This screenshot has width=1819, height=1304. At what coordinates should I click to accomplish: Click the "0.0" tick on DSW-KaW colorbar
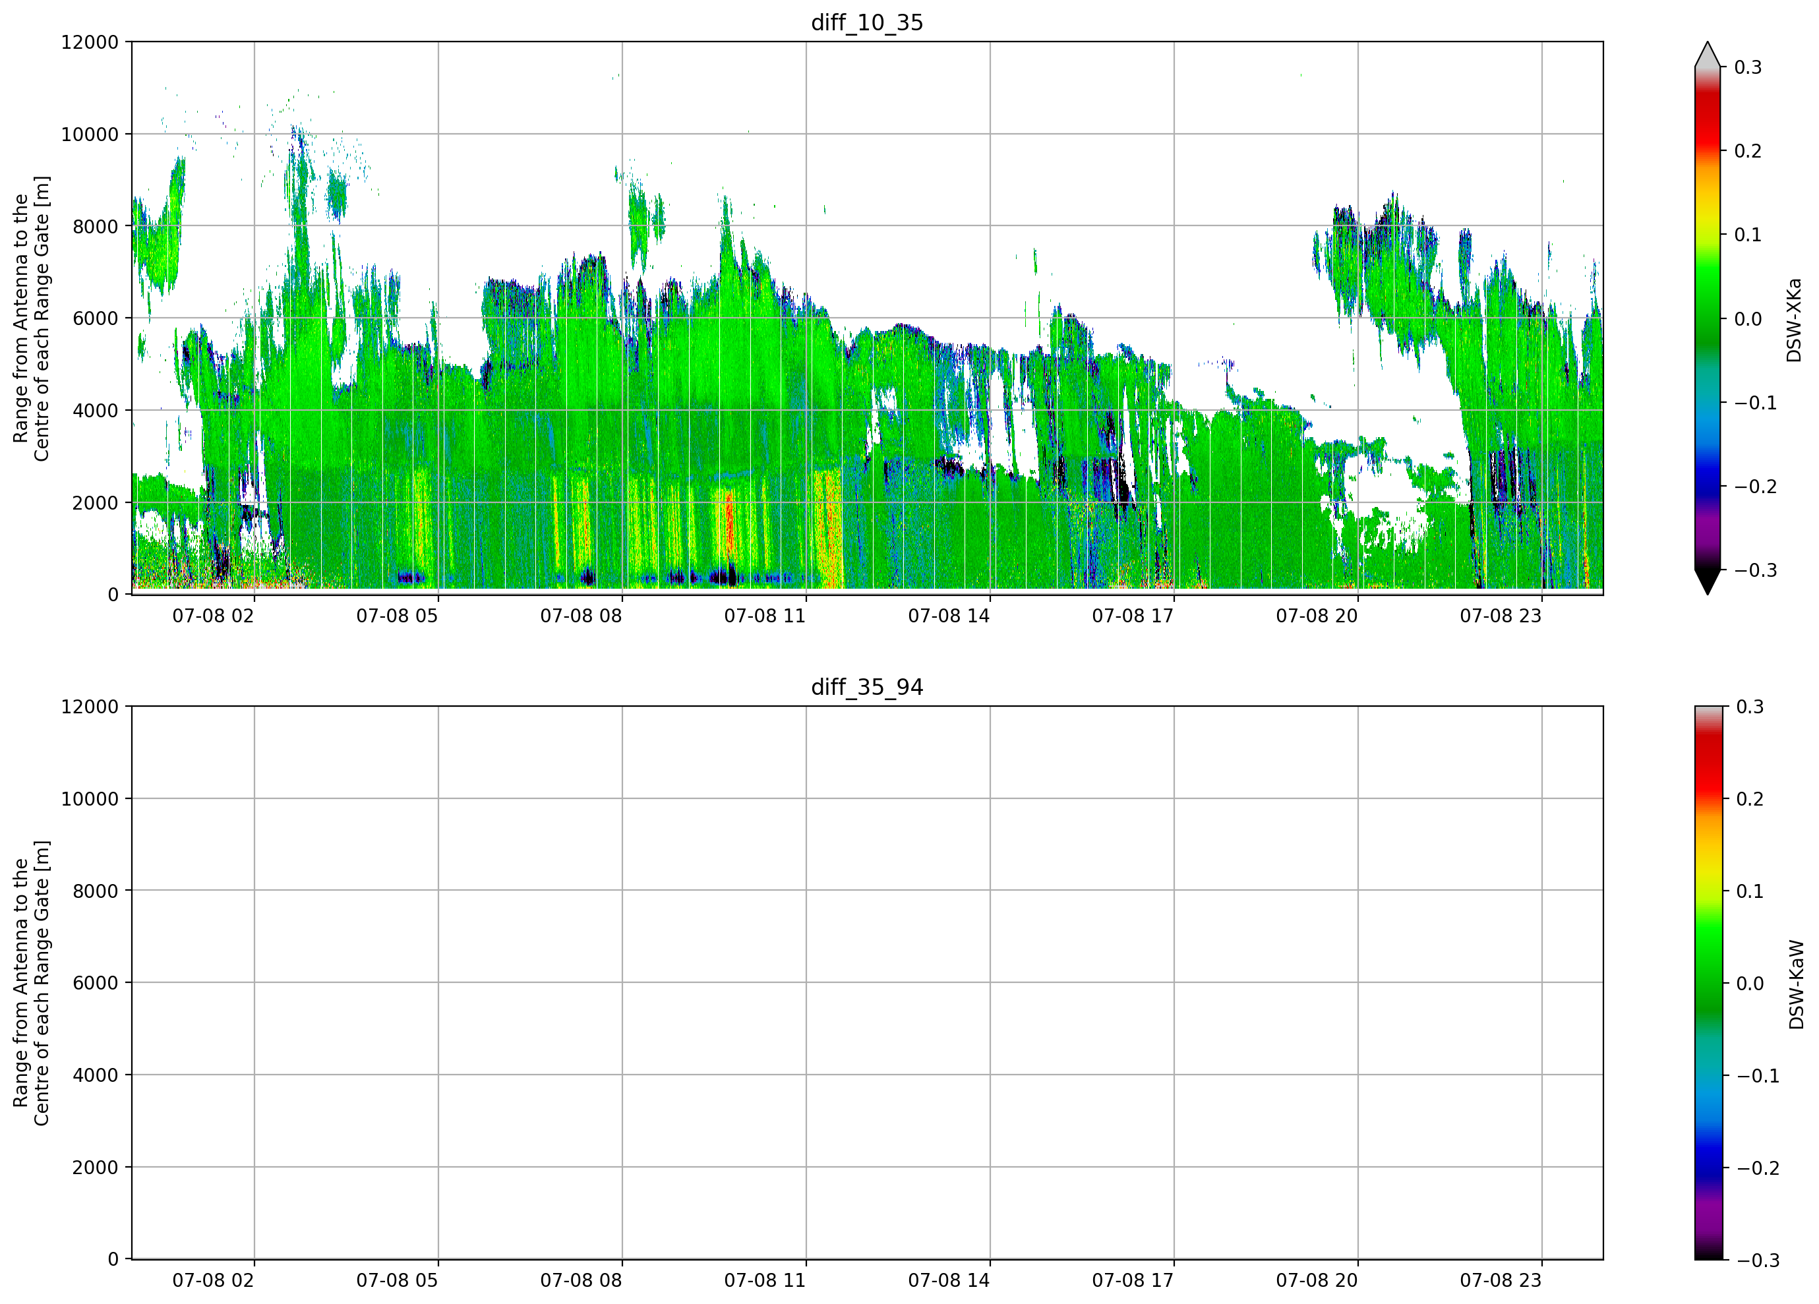(1750, 984)
